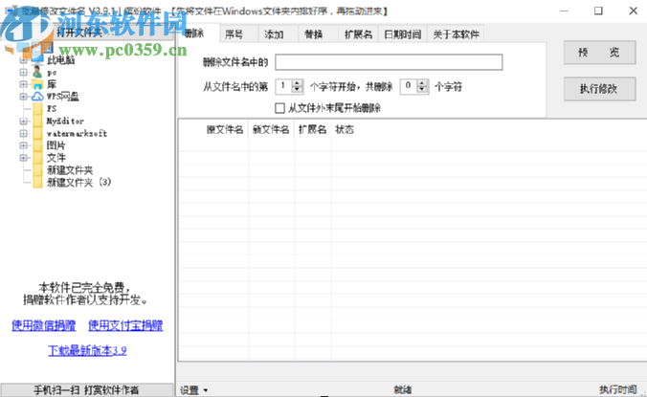Open the 设置 dropdown menu
The image size is (647, 397).
pyautogui.click(x=194, y=390)
